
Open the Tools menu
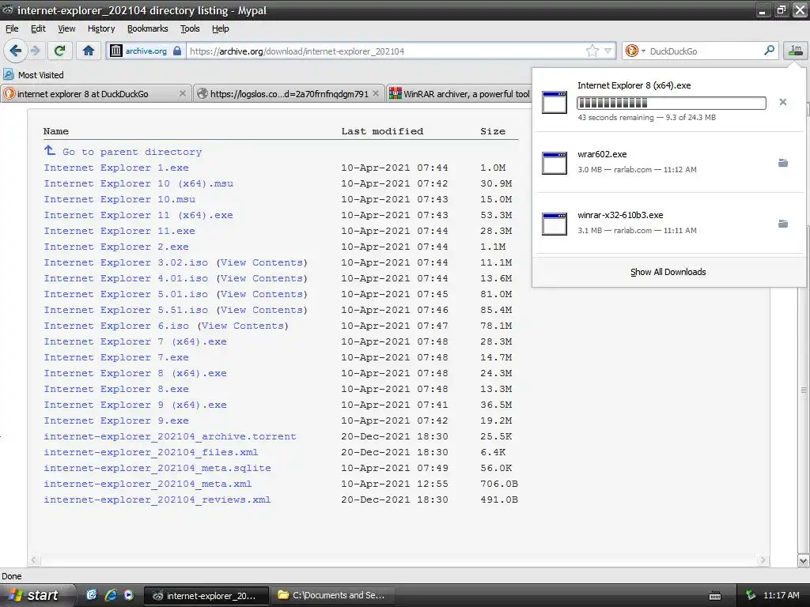point(190,28)
